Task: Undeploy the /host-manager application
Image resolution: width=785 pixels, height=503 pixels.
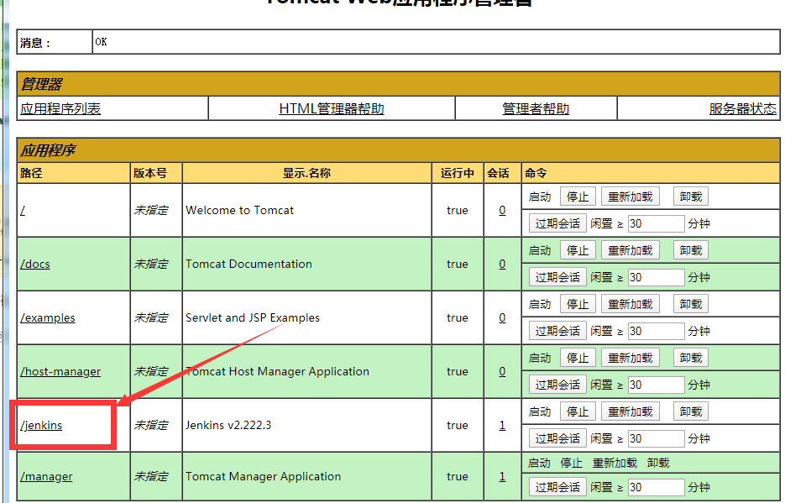Action: (x=691, y=358)
